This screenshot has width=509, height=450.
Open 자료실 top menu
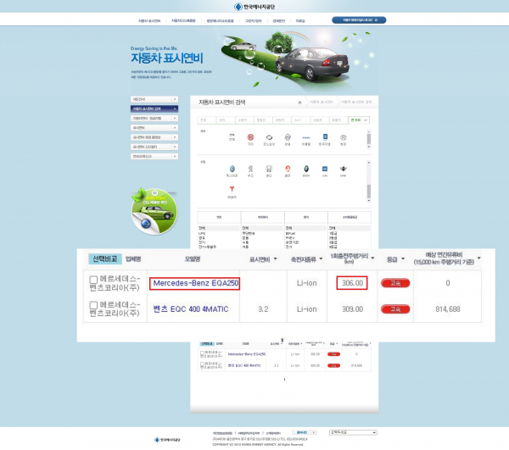click(x=300, y=20)
